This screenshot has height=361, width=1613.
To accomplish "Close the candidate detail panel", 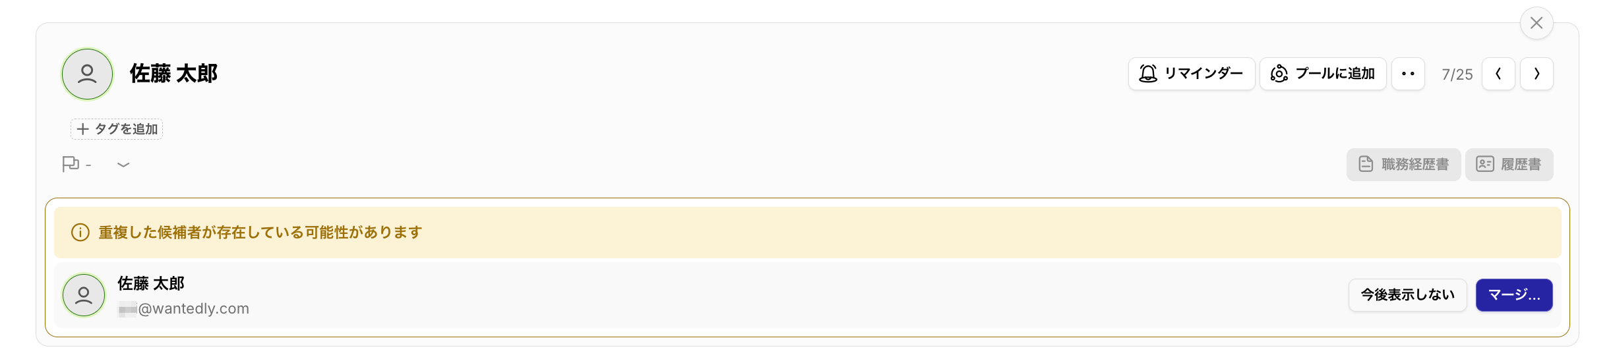I will click(1537, 23).
